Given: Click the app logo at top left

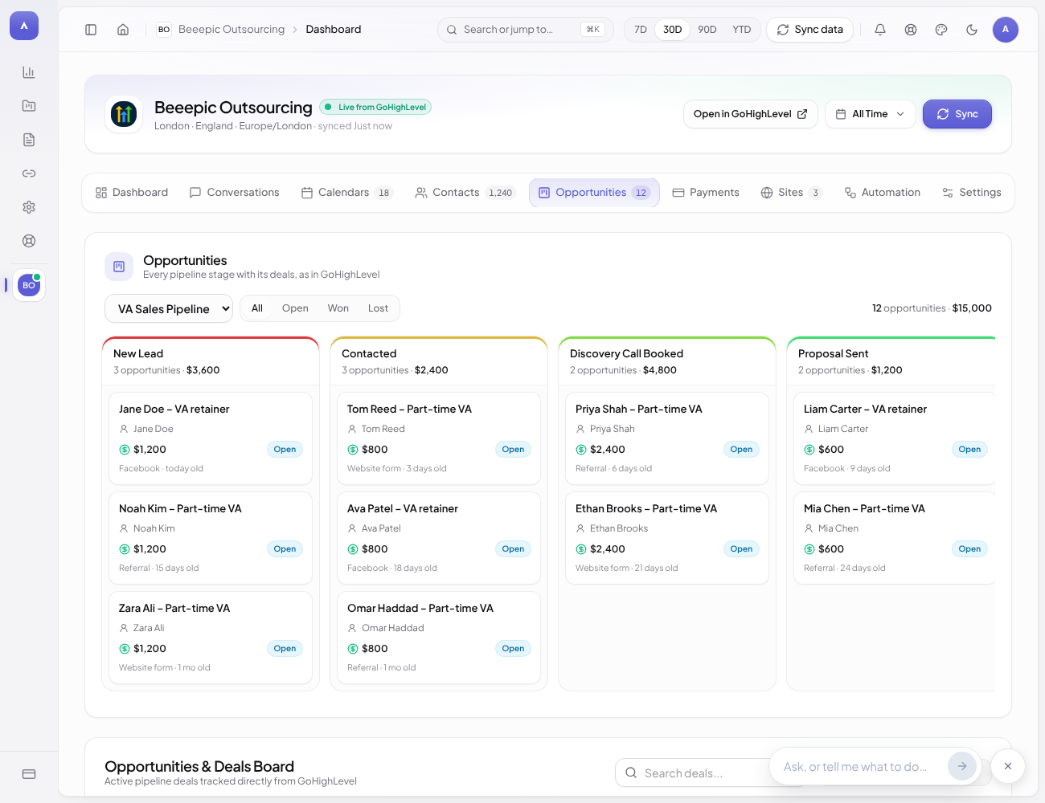Looking at the screenshot, I should tap(24, 26).
